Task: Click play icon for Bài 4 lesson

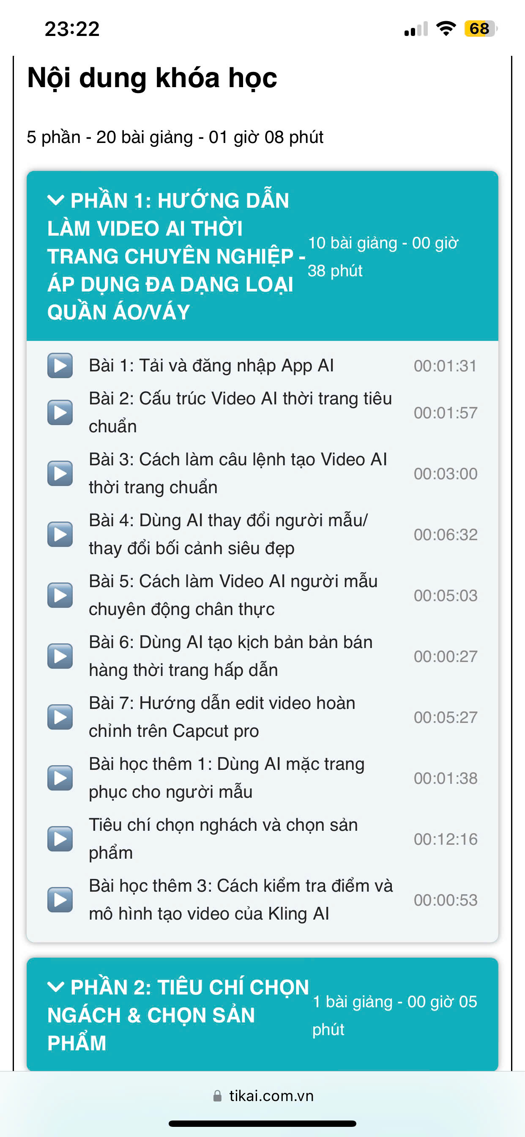Action: (x=60, y=534)
